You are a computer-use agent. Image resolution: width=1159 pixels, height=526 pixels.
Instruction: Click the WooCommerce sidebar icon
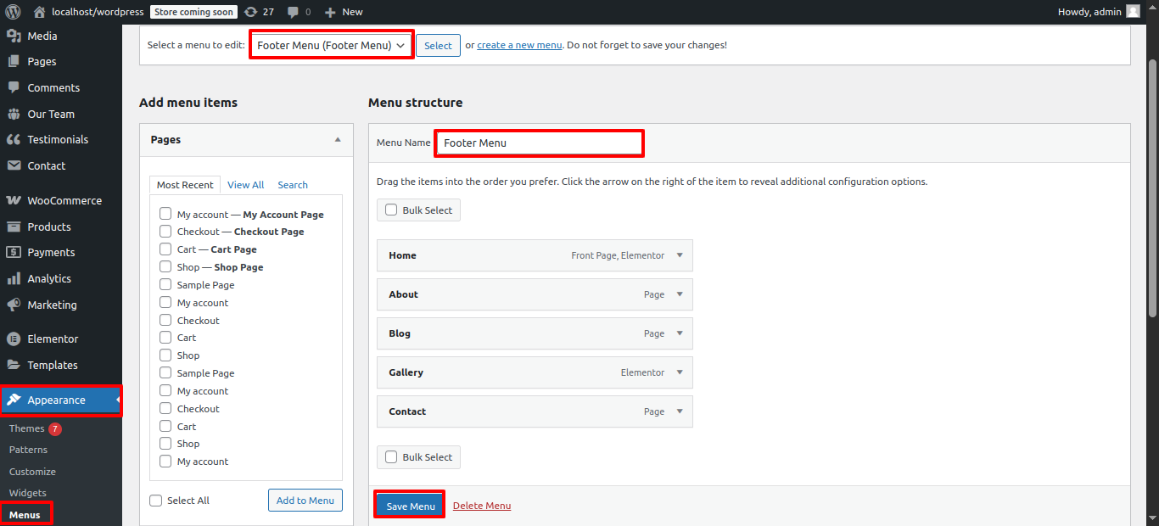point(14,201)
